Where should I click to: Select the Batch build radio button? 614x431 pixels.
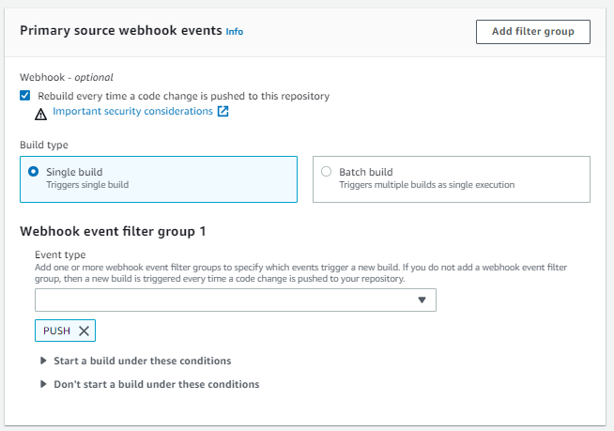coord(326,172)
